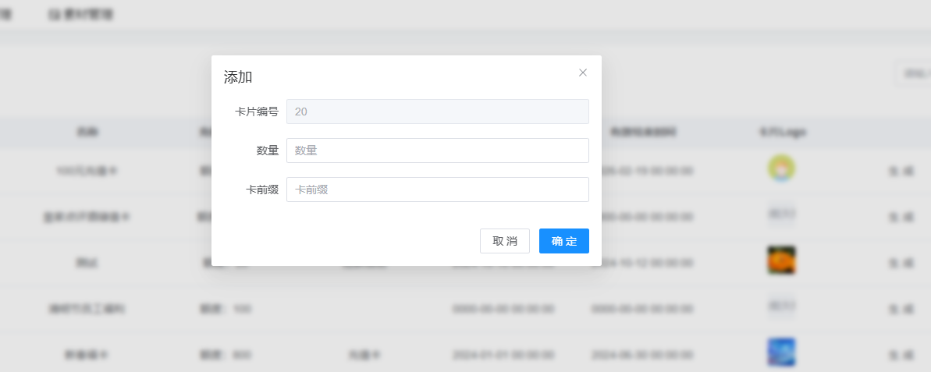Click the 数量 field label
931x372 pixels.
[267, 151]
